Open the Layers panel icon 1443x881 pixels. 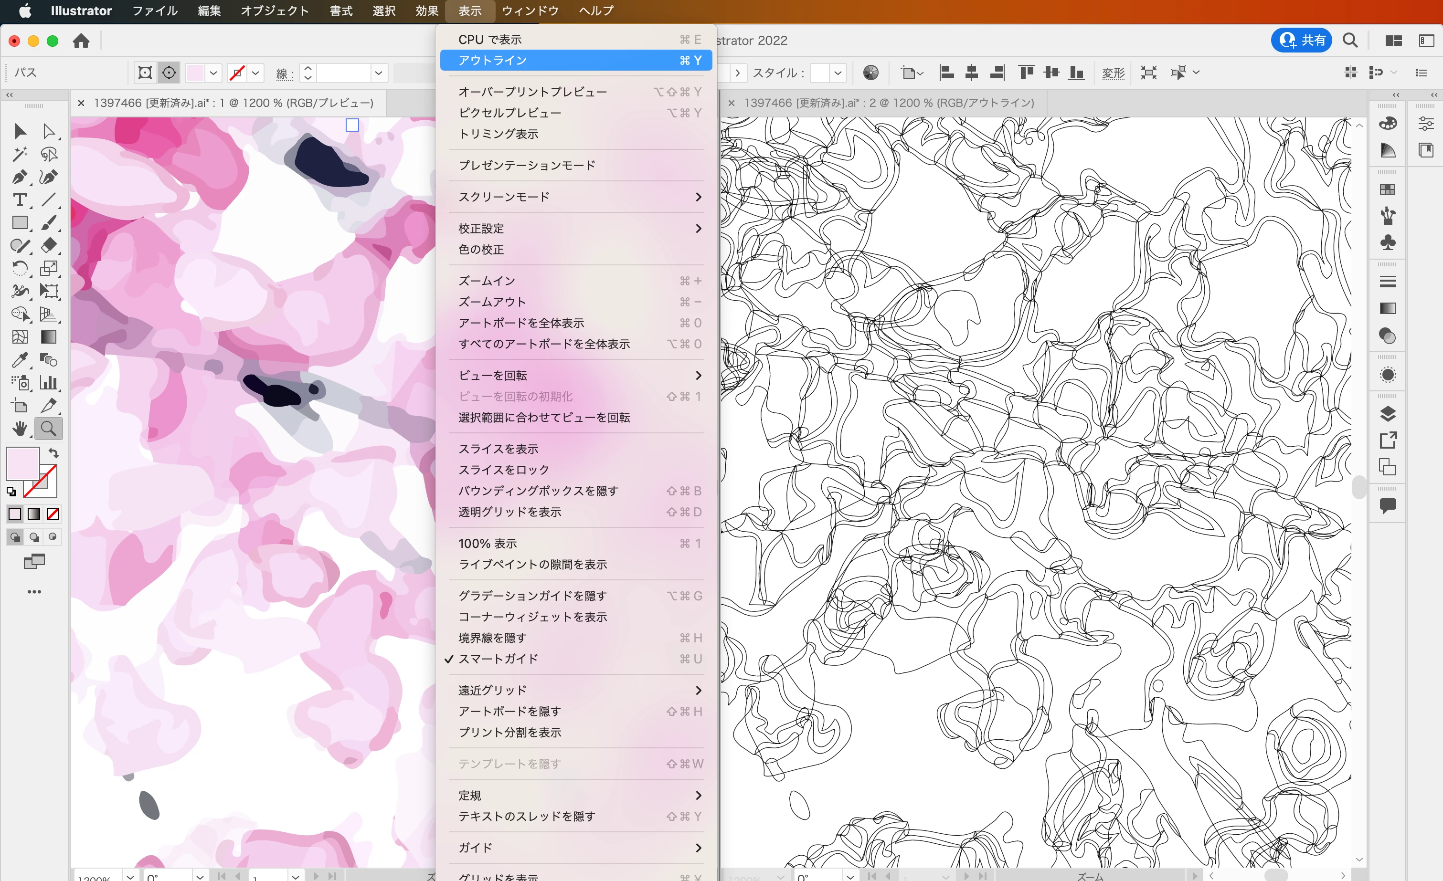tap(1387, 413)
